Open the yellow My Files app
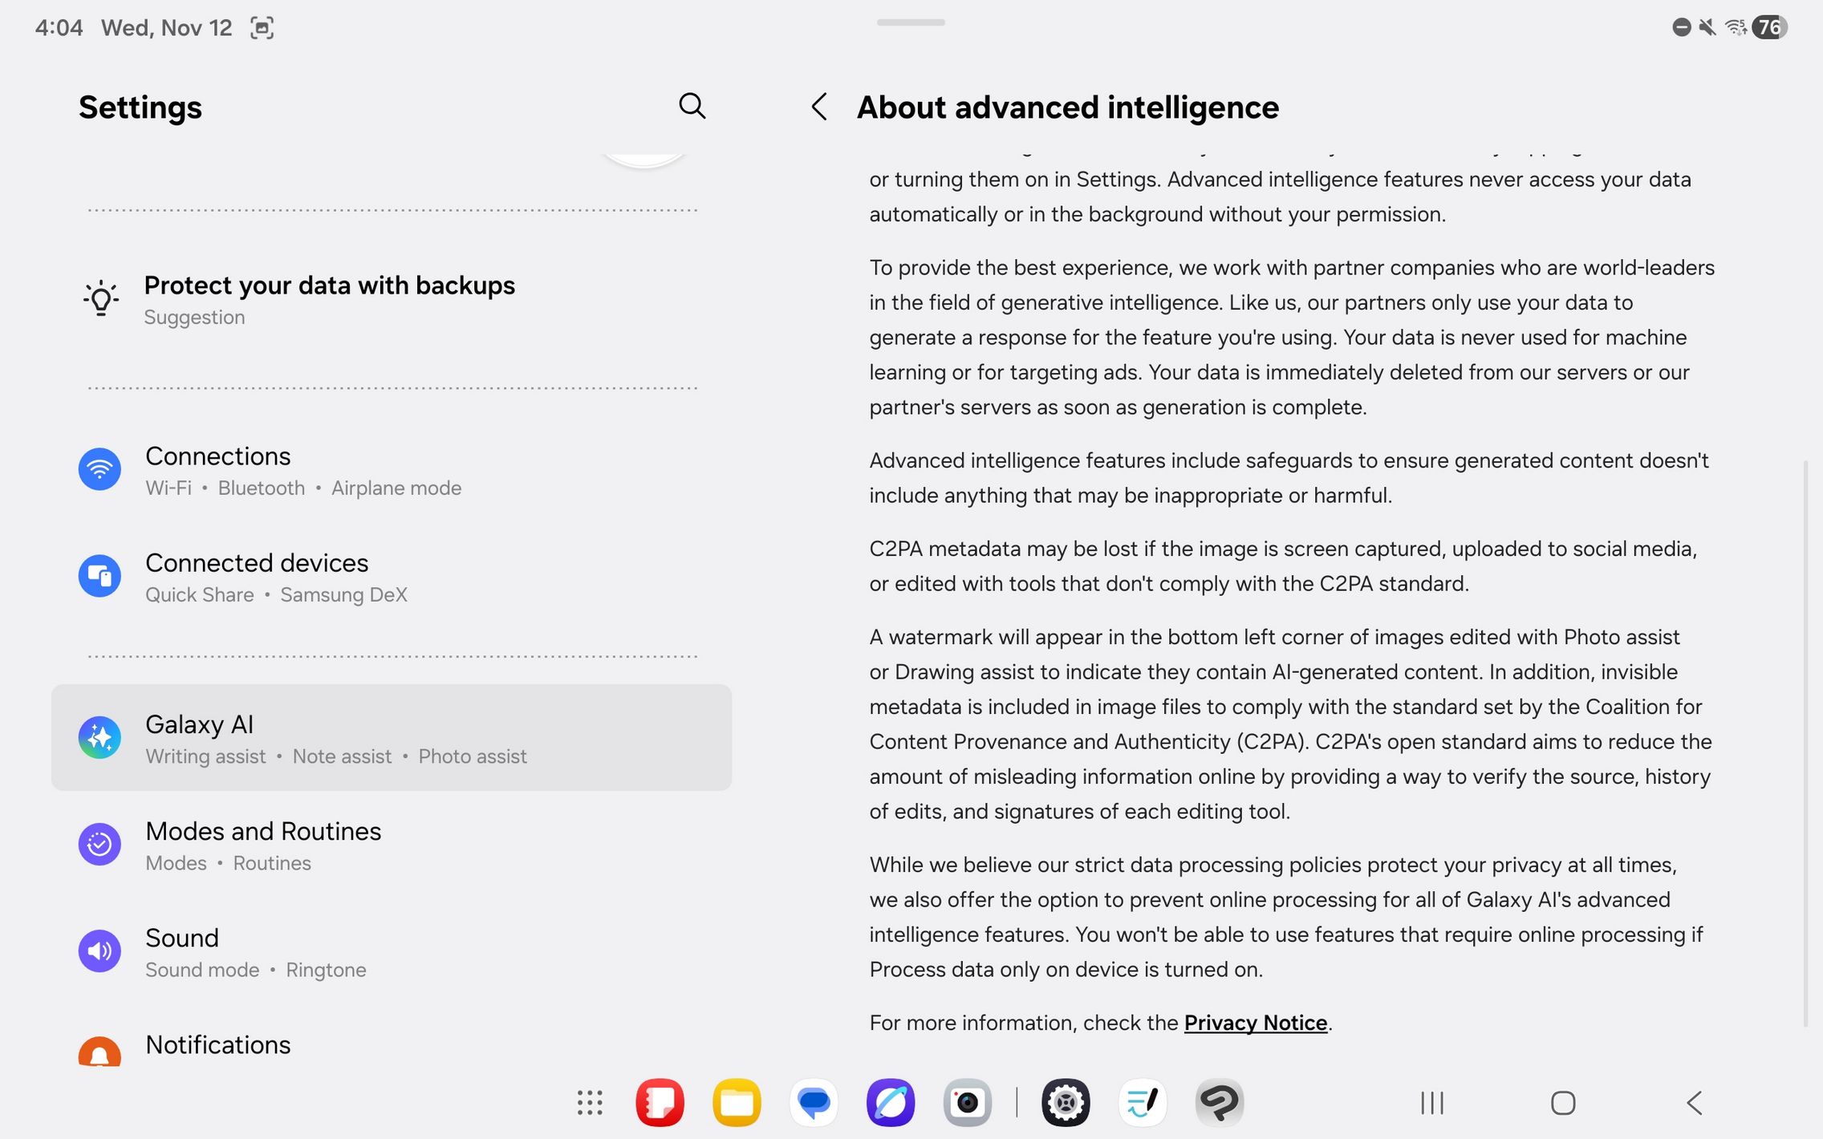The image size is (1823, 1139). tap(737, 1103)
